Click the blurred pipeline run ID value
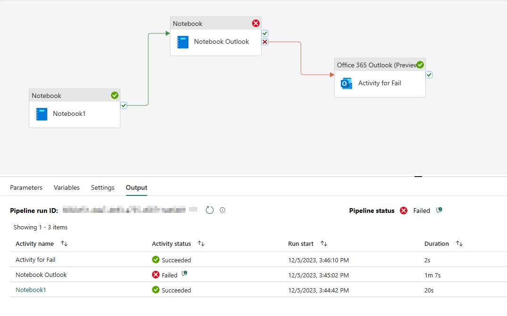This screenshot has height=316, width=507. coord(124,210)
